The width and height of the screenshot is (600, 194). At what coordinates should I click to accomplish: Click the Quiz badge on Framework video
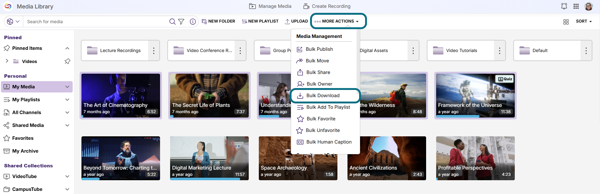click(504, 79)
